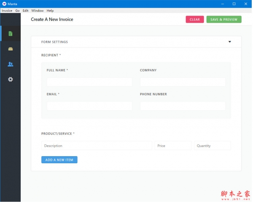Open the invoice form sidebar icon
Screen dimensions: 253x202
(11, 34)
